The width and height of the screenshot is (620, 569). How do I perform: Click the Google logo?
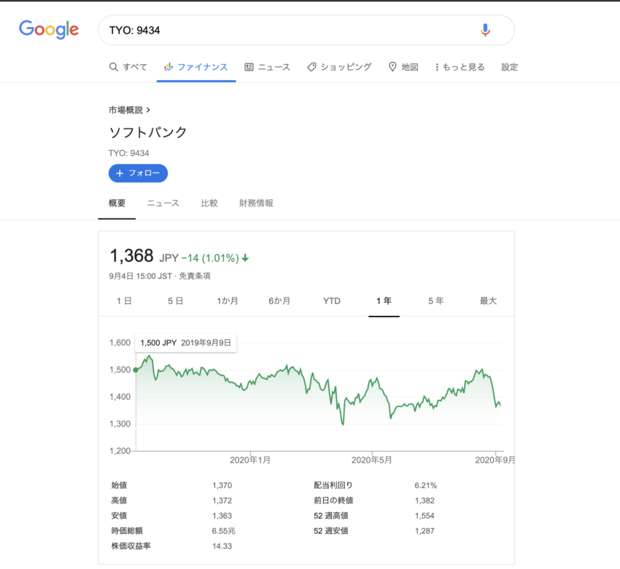[49, 30]
